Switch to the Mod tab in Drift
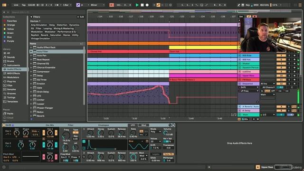 pos(143,125)
